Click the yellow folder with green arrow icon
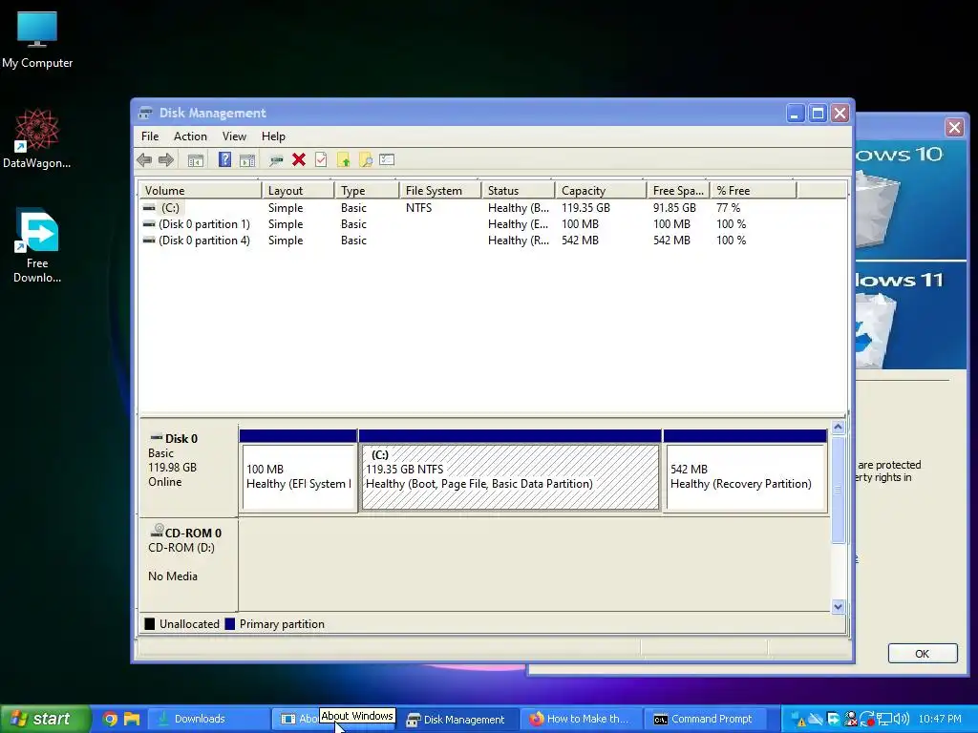Screen dimensions: 978x733 click(x=344, y=160)
